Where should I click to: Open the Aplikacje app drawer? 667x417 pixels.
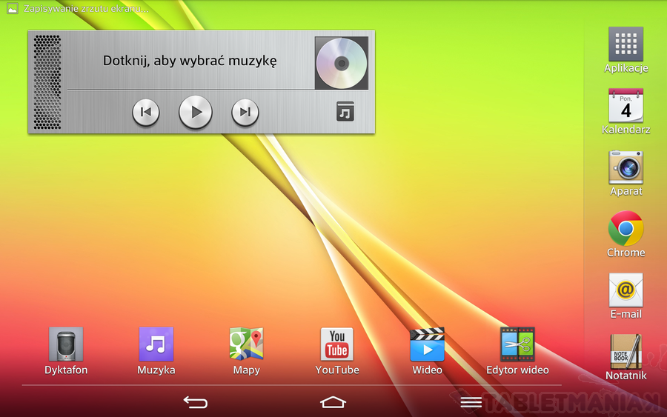[x=625, y=50]
